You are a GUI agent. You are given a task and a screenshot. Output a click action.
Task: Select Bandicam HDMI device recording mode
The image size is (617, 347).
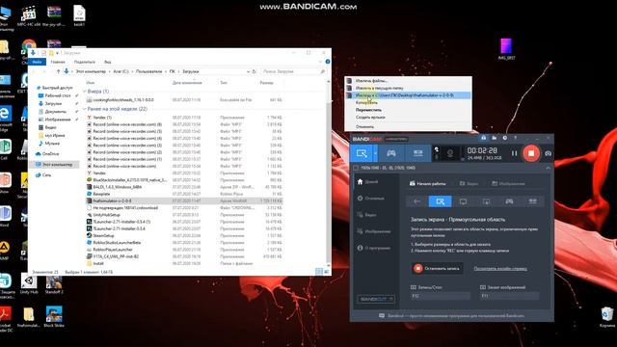tap(417, 153)
